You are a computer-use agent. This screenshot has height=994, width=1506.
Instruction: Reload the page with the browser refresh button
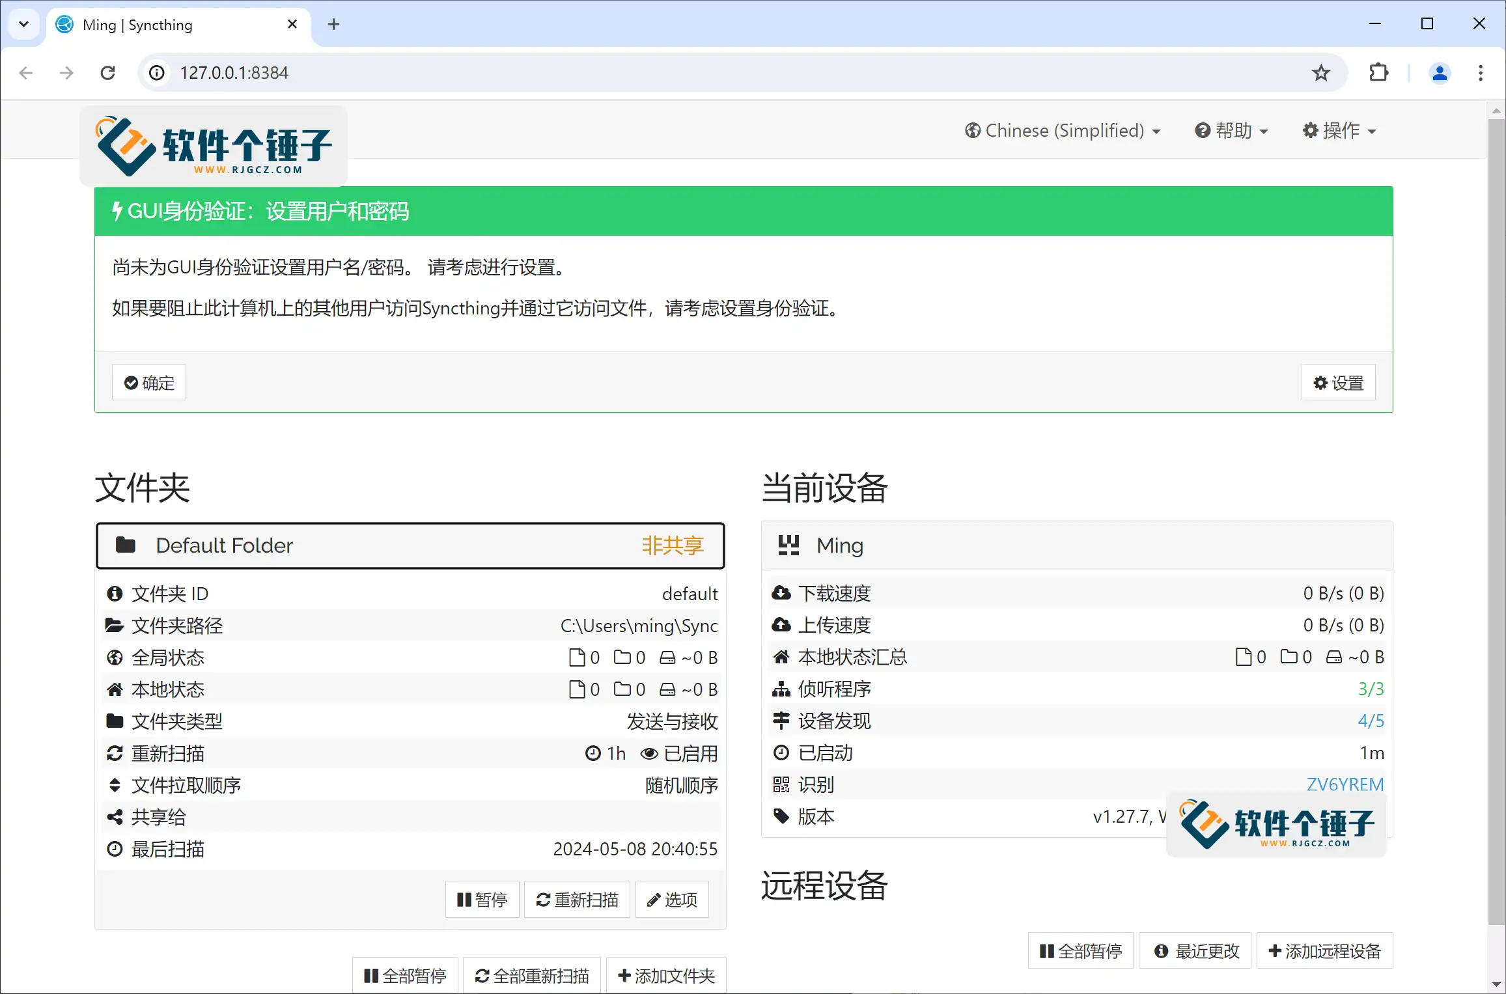[108, 72]
